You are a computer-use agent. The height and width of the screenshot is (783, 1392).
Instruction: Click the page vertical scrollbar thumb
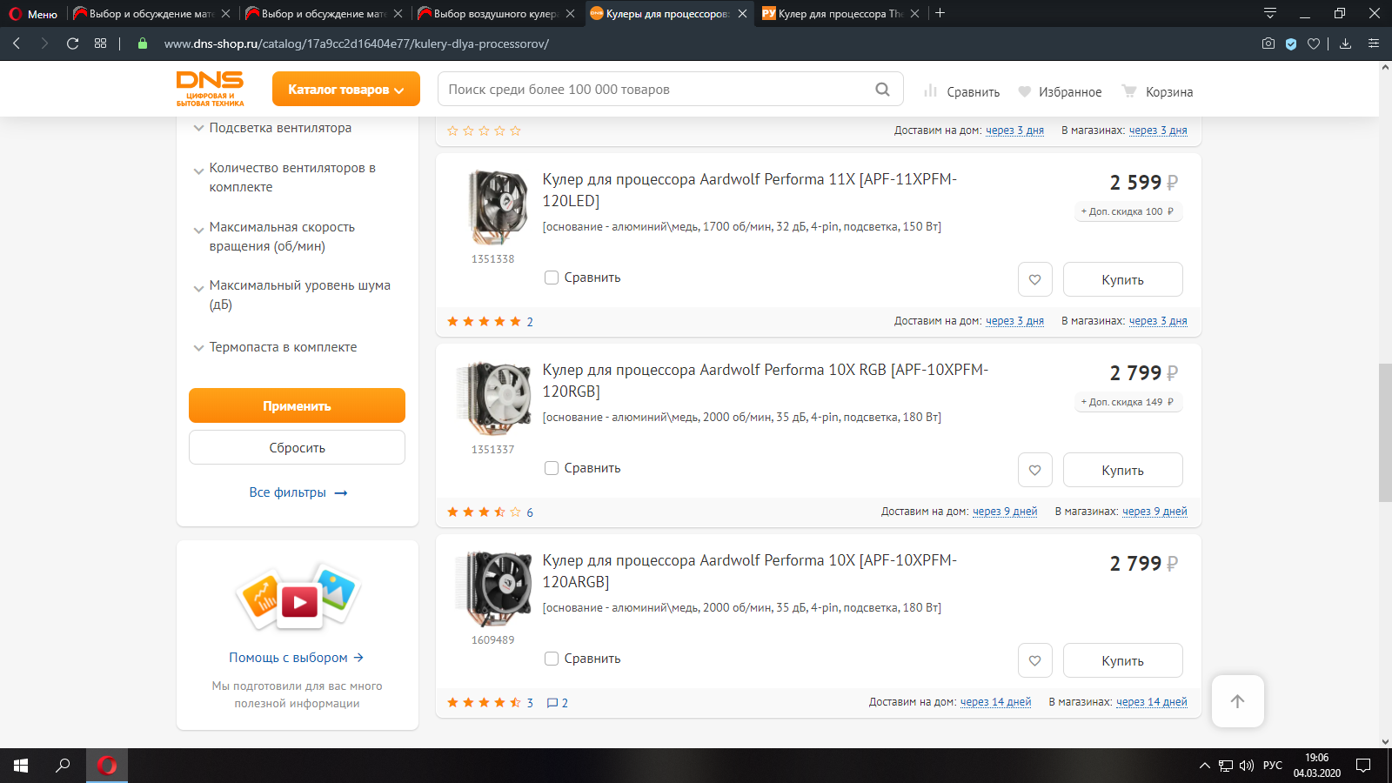(x=1385, y=432)
